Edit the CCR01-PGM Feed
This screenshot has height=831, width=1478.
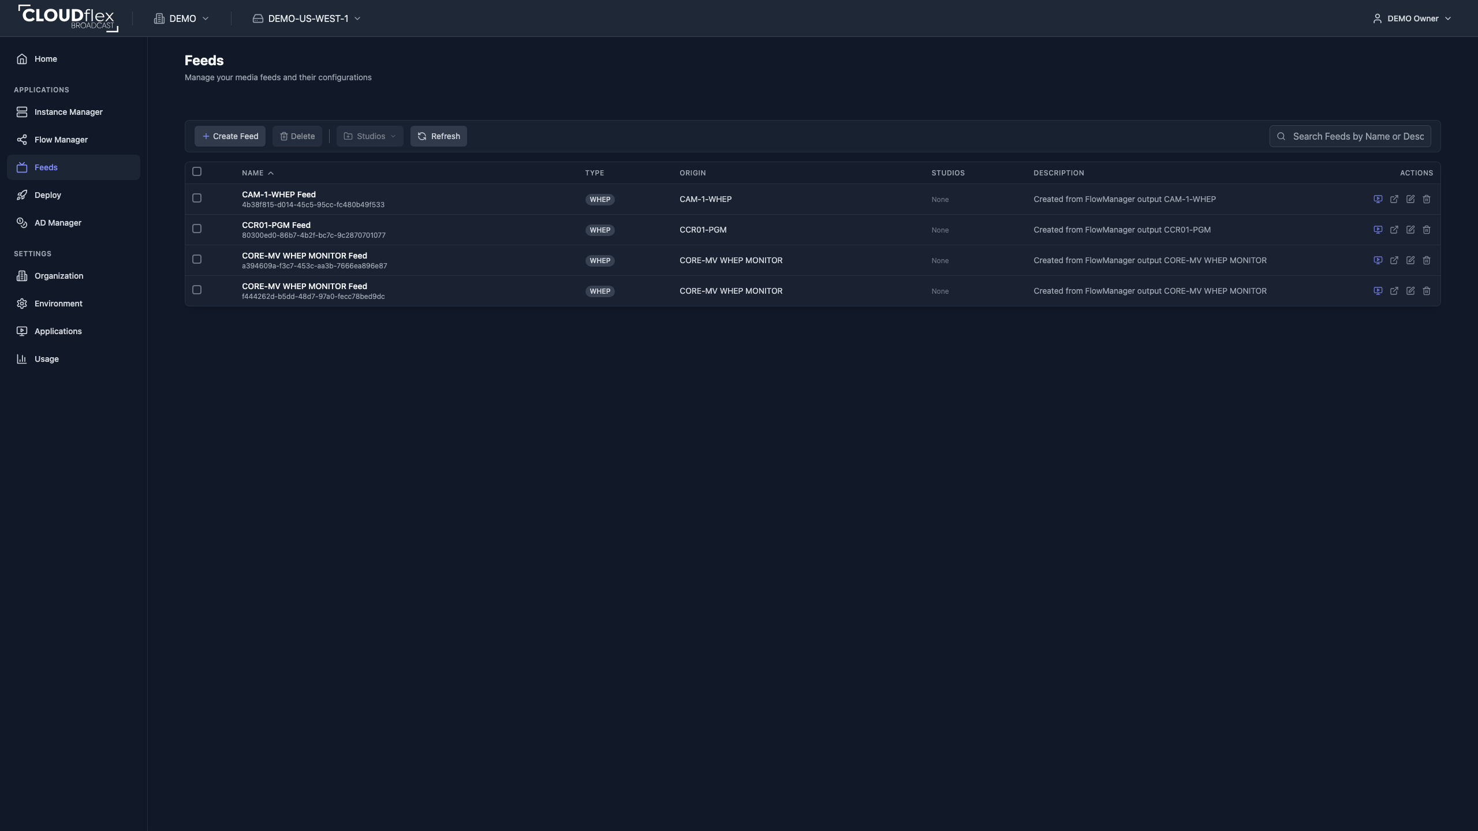(x=1410, y=230)
